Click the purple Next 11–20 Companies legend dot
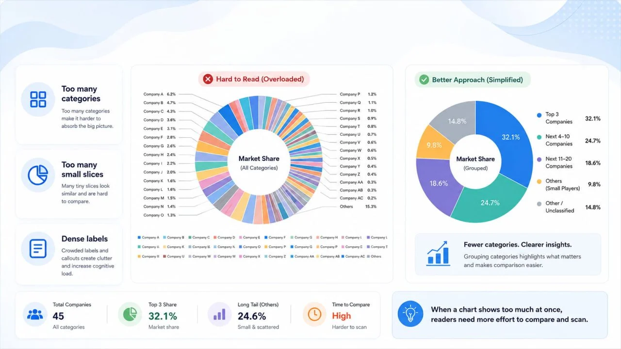Image resolution: width=621 pixels, height=349 pixels. [x=539, y=159]
